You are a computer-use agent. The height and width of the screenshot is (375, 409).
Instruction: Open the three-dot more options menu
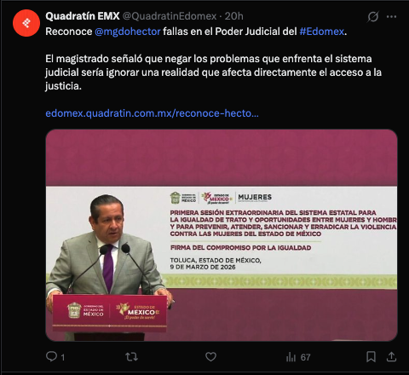tap(391, 17)
